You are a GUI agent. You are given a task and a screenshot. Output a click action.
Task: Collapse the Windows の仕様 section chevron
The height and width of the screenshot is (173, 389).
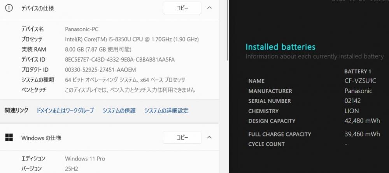click(209, 137)
